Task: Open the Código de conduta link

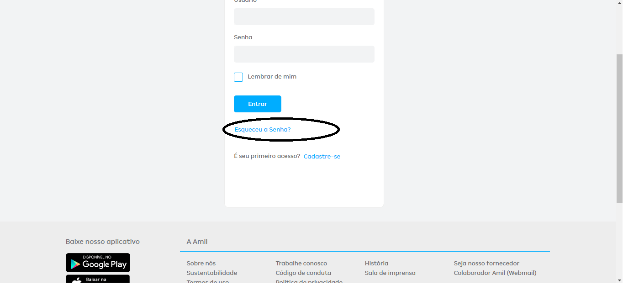Action: [x=303, y=273]
